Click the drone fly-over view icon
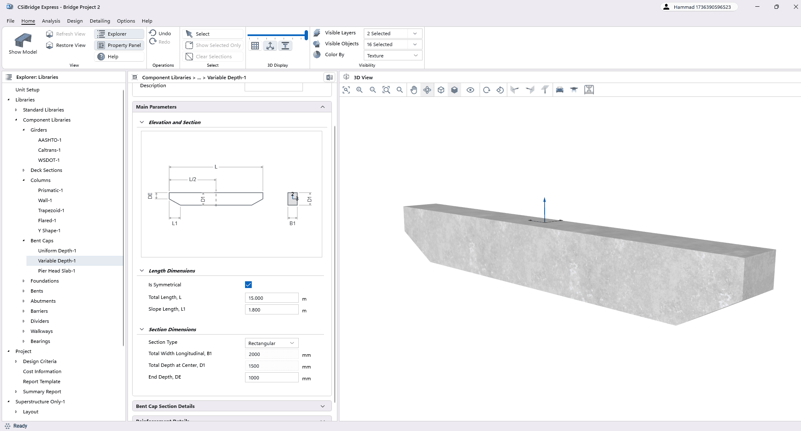The width and height of the screenshot is (801, 431). tap(574, 90)
